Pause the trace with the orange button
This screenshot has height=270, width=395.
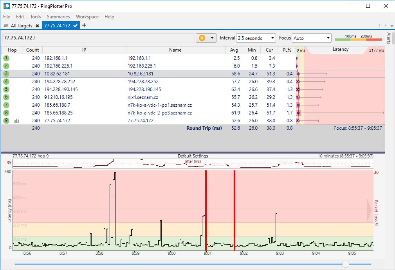(x=202, y=38)
